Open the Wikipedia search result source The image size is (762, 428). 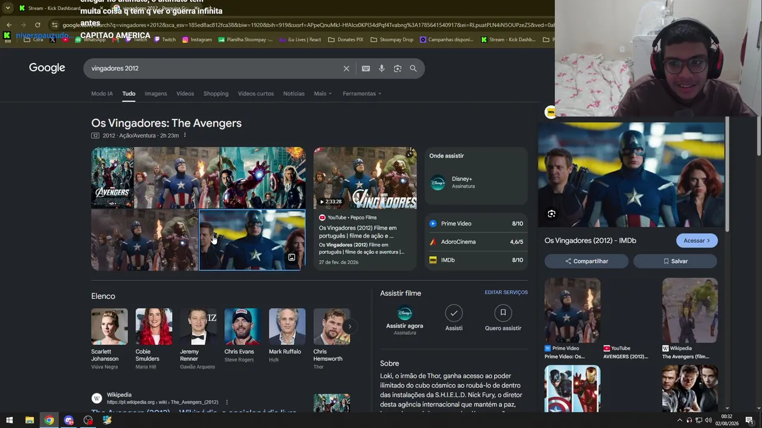pyautogui.click(x=154, y=398)
